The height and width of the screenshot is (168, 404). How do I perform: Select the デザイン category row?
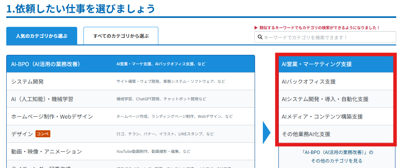[22, 134]
